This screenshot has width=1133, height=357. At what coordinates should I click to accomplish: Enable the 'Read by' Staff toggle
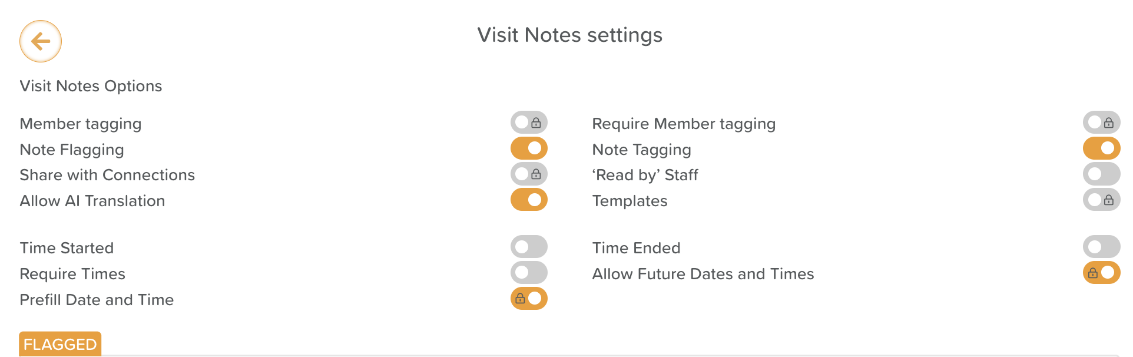[x=1101, y=174]
